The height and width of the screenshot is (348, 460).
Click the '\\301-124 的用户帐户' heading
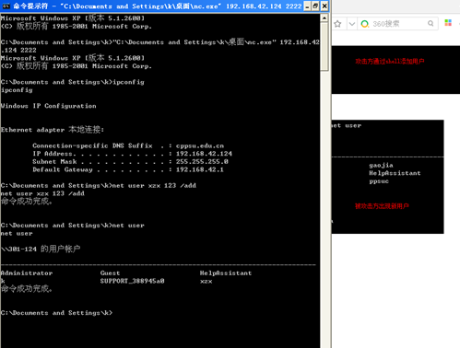pos(41,249)
